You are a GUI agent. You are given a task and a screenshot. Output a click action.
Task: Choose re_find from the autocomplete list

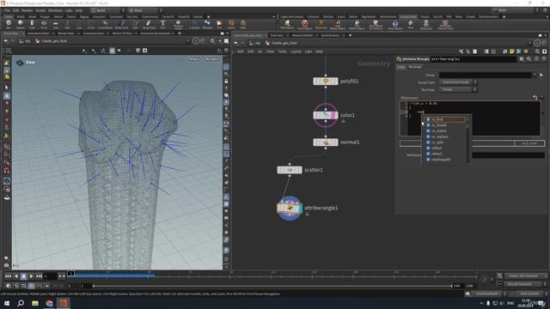pos(446,119)
